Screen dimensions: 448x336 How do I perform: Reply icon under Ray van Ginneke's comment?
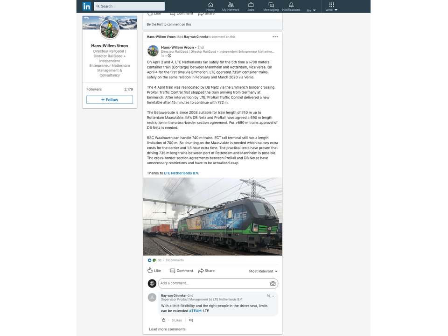(191, 320)
